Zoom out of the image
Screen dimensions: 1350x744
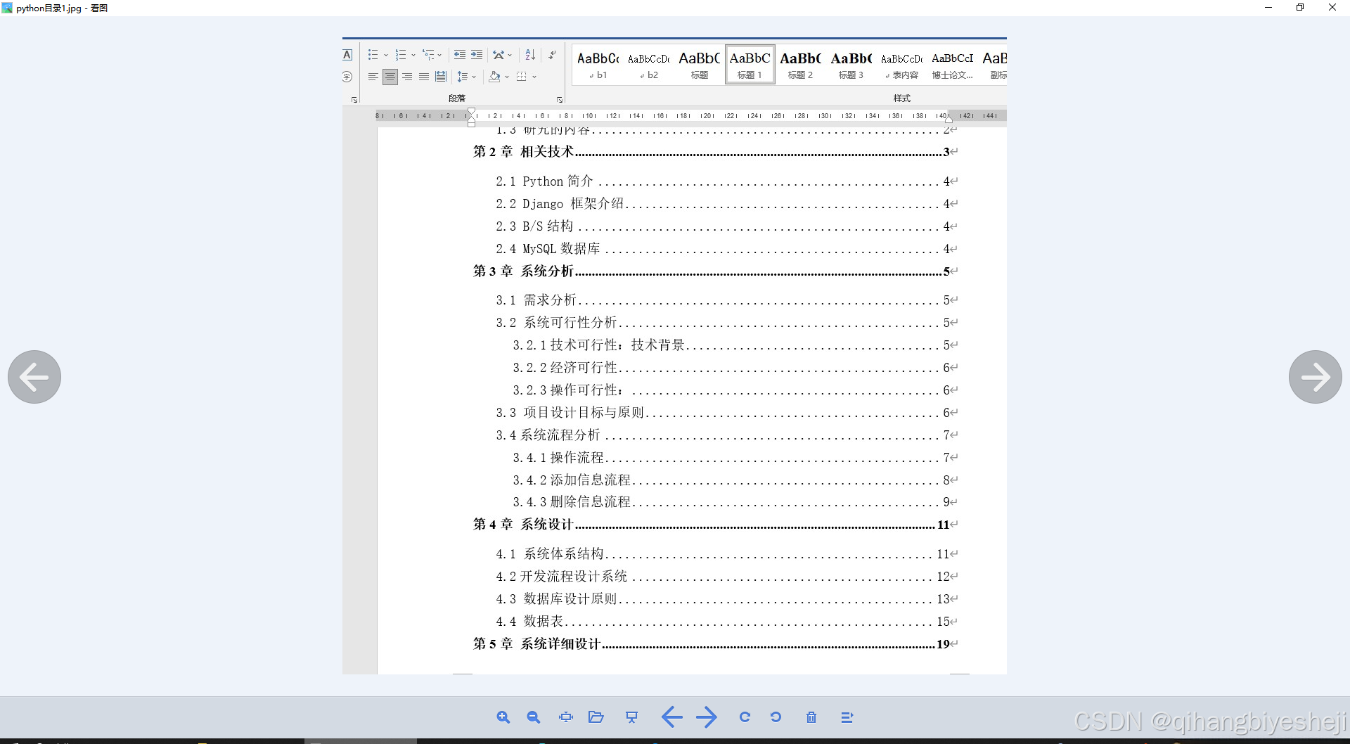533,717
